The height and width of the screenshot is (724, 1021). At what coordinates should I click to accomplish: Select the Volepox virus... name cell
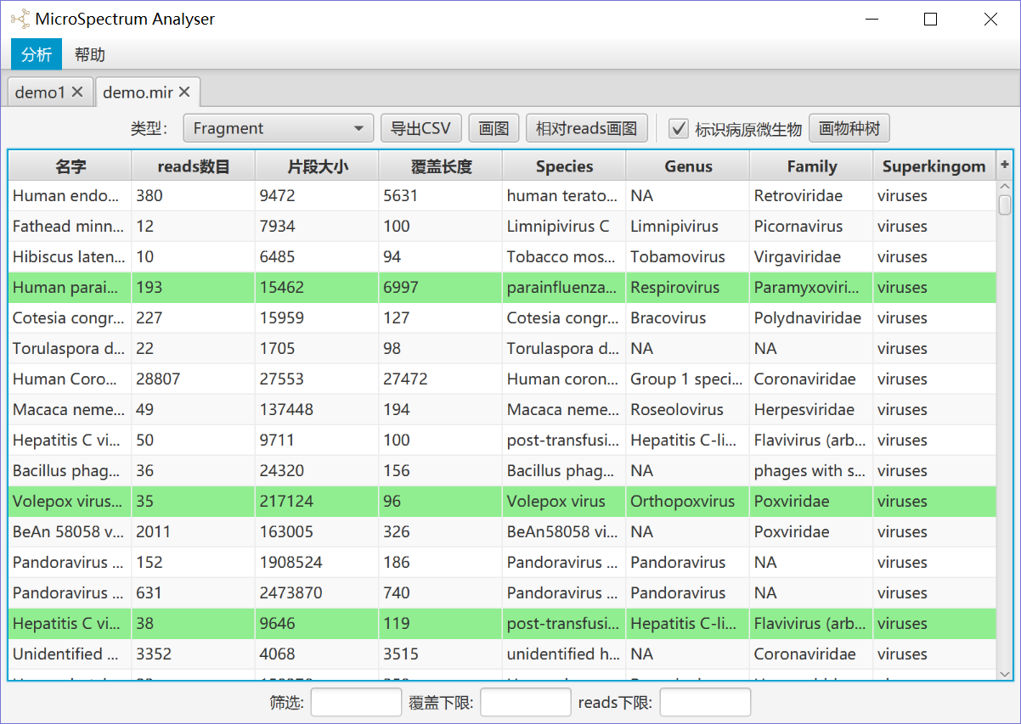tap(70, 502)
